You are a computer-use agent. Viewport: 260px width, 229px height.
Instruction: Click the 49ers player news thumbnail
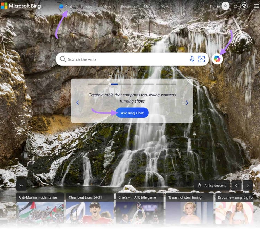coord(90,213)
